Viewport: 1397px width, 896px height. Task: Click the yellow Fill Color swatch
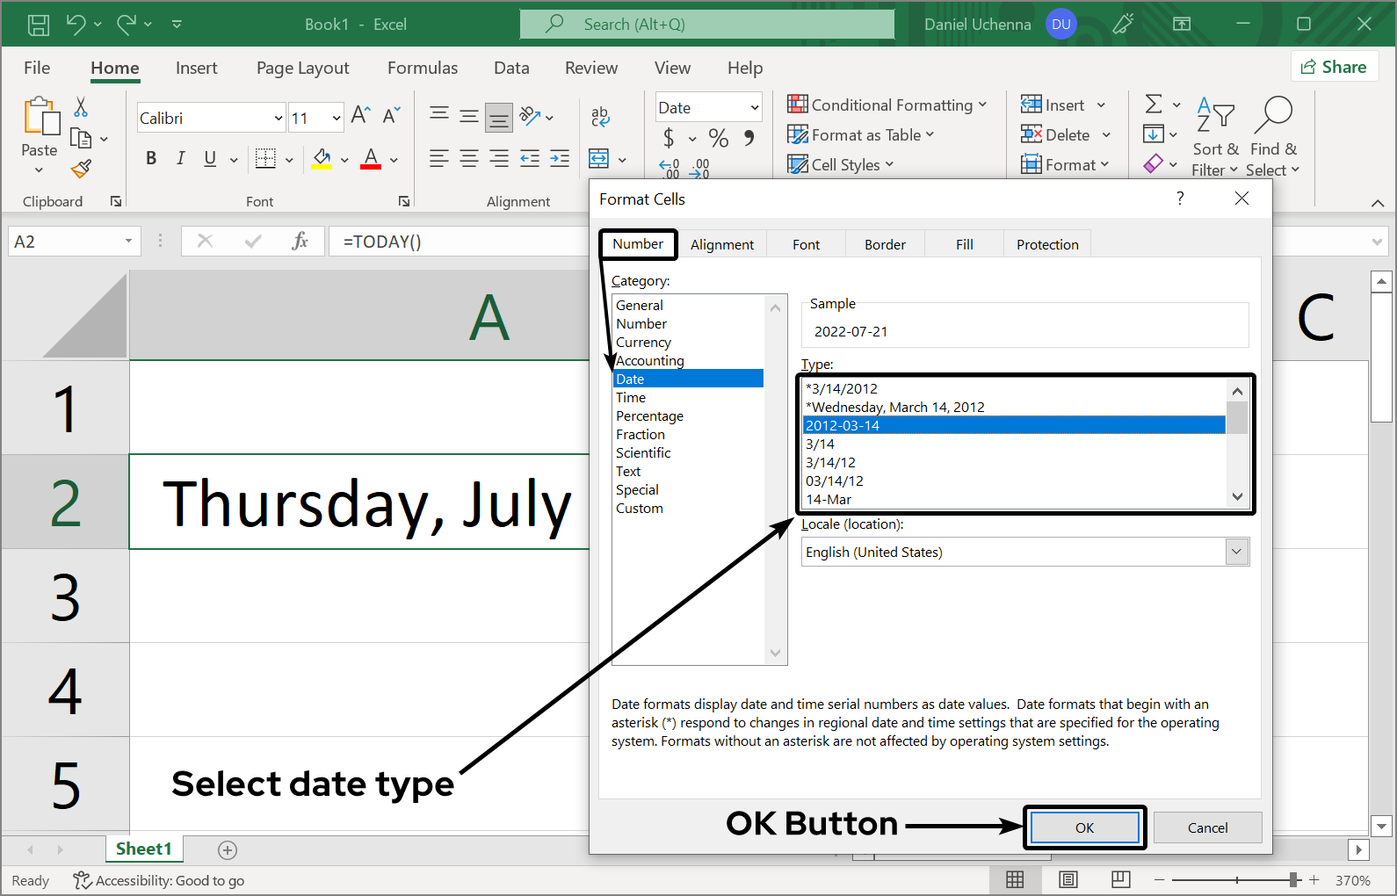pos(322,159)
